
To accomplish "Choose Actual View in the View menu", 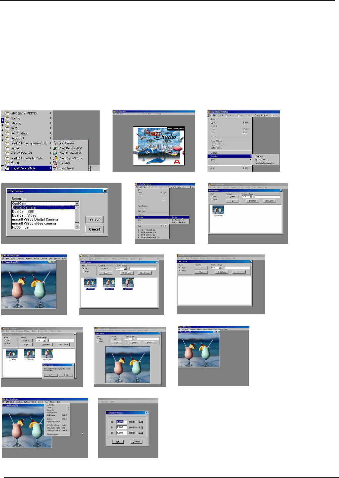I will (x=57, y=405).
